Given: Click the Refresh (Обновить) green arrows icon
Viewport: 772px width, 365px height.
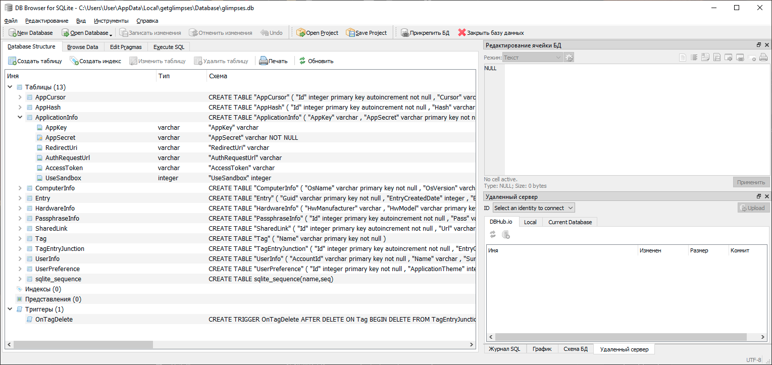Looking at the screenshot, I should (302, 61).
